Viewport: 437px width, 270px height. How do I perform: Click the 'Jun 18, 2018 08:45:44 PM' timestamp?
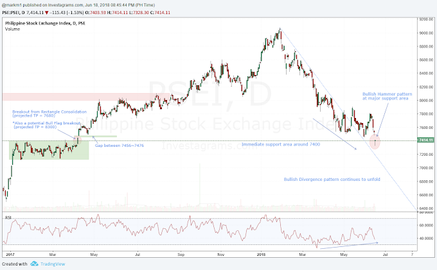(x=109, y=5)
